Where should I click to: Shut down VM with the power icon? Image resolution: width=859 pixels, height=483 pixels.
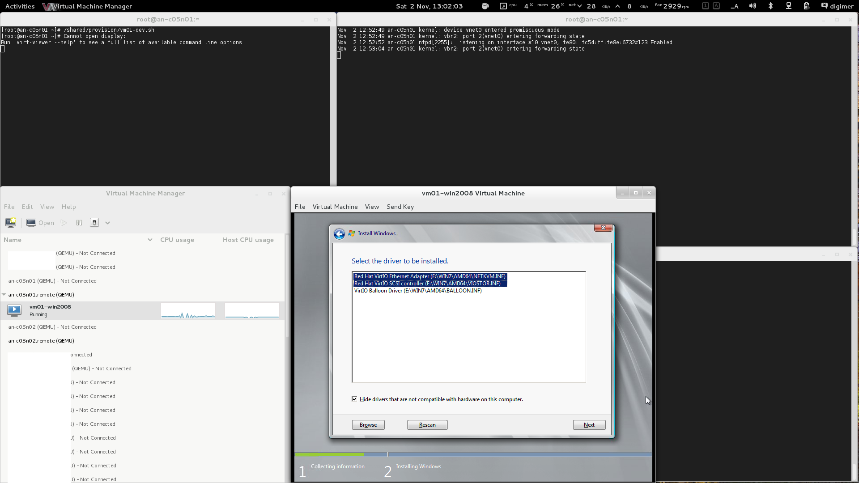(x=94, y=223)
